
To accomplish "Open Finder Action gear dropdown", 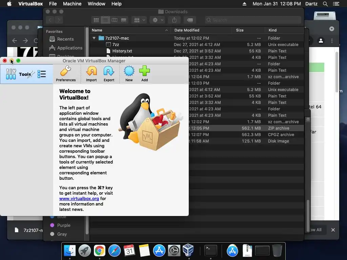I will 158,20.
